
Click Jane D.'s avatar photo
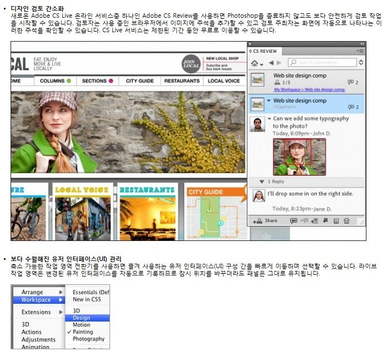click(259, 196)
